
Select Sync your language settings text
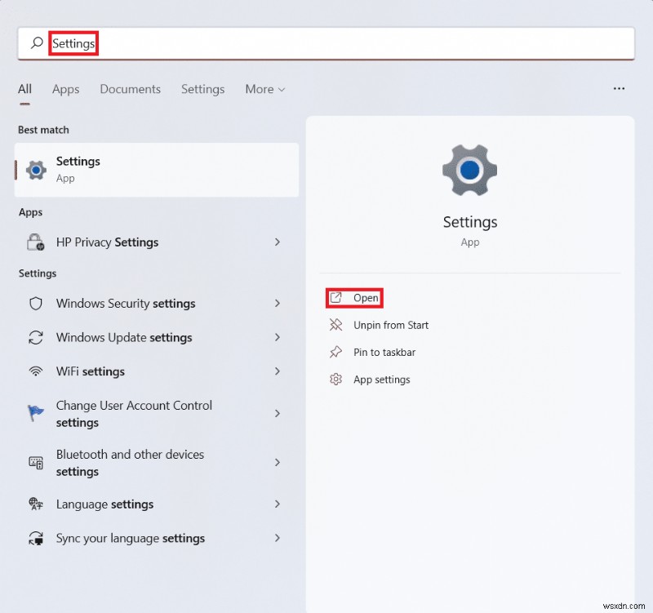131,538
